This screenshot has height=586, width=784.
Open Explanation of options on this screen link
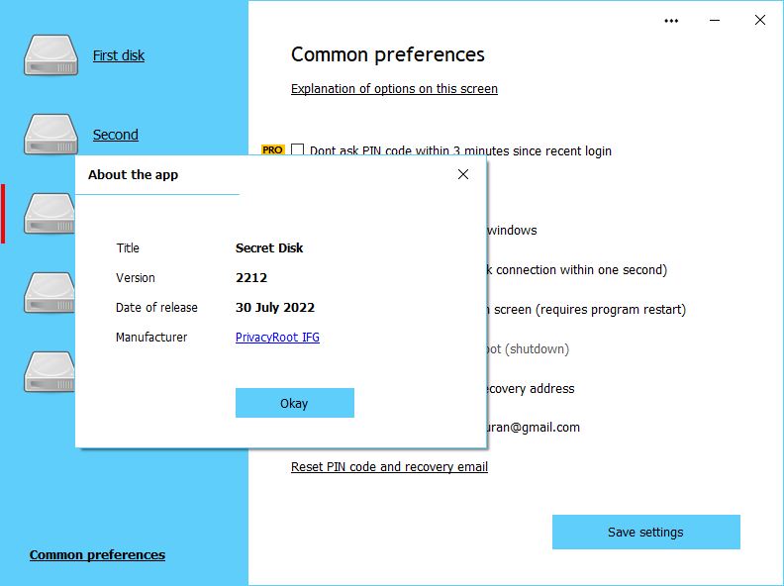[x=394, y=88]
